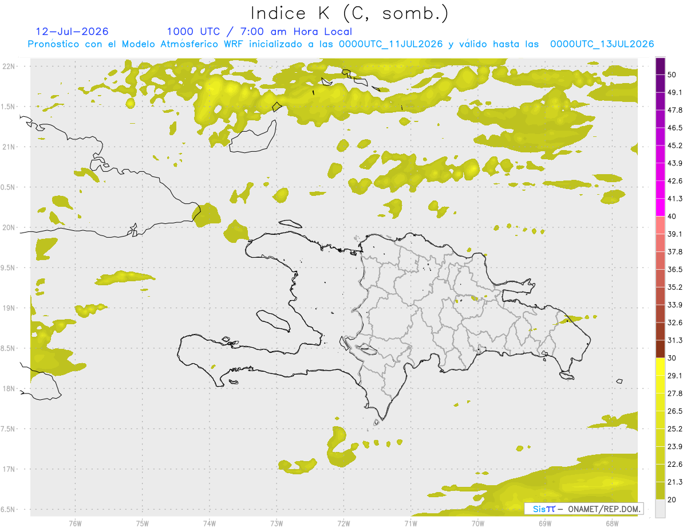This screenshot has width=687, height=531.
Task: Click the "50" color scale label
Action: [x=672, y=74]
